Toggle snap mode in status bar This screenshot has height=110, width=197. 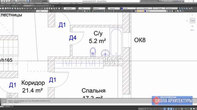pos(148,109)
